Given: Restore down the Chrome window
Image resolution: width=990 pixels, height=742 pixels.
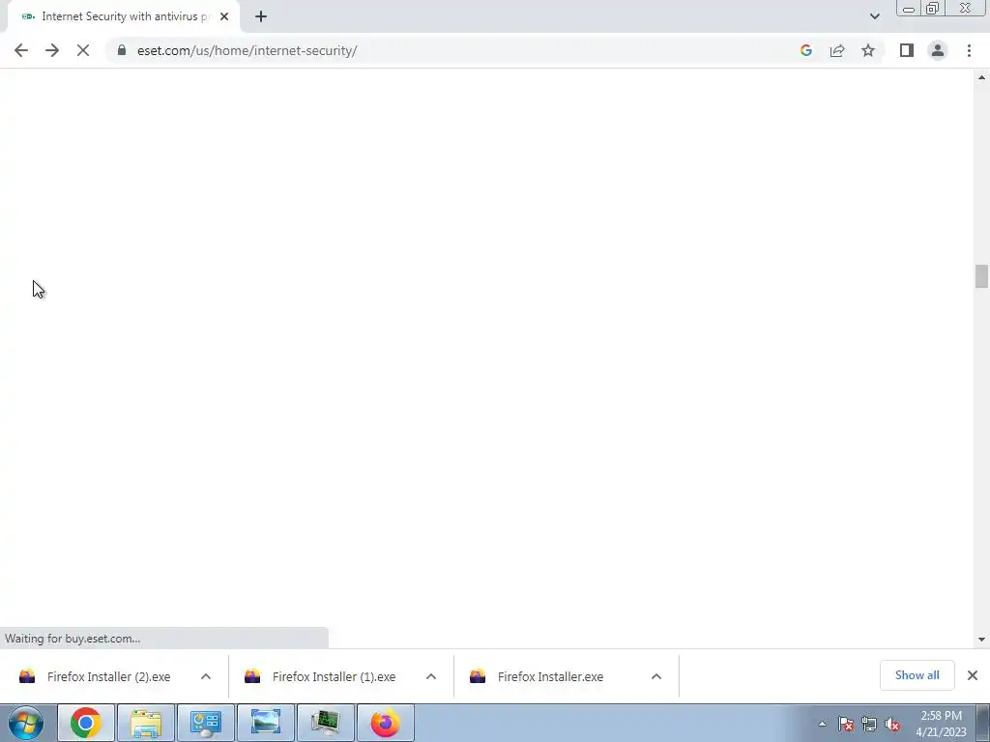Looking at the screenshot, I should click(x=932, y=8).
